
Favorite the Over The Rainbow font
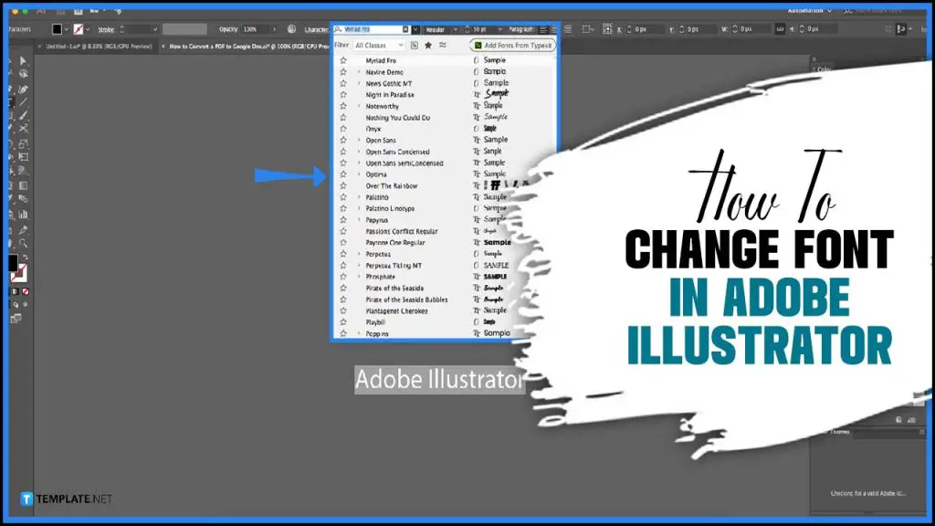[343, 185]
